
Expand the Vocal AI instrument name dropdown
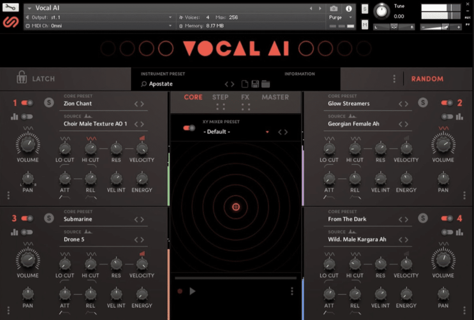29,8
